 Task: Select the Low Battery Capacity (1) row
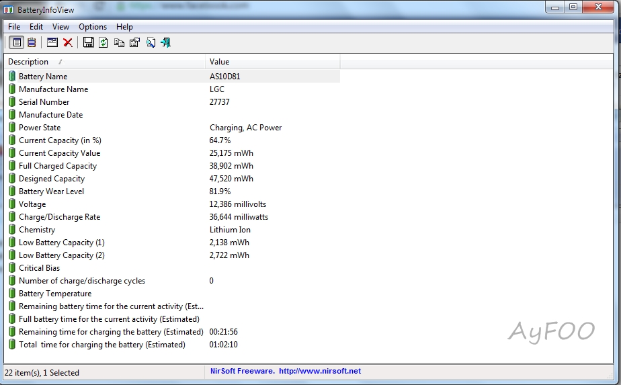pos(172,242)
